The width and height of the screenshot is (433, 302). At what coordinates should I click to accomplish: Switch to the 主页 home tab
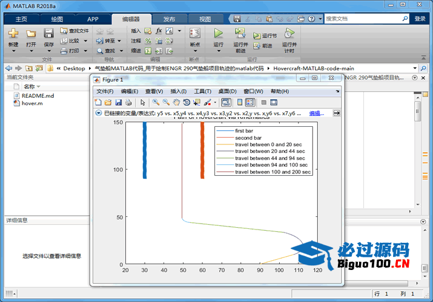[22, 19]
